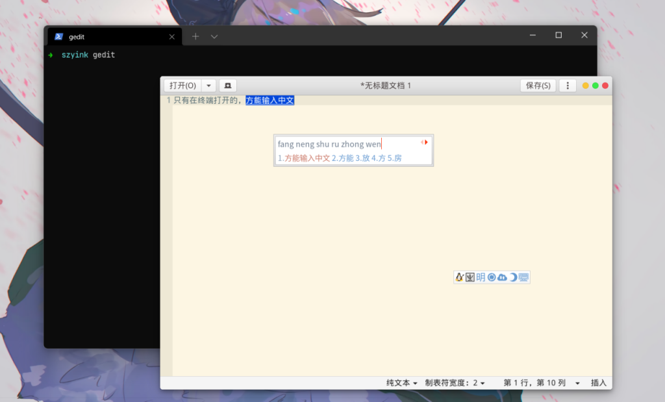This screenshot has width=665, height=402.
Task: Toggle the moon half-width icon in IME bar
Action: coord(513,277)
